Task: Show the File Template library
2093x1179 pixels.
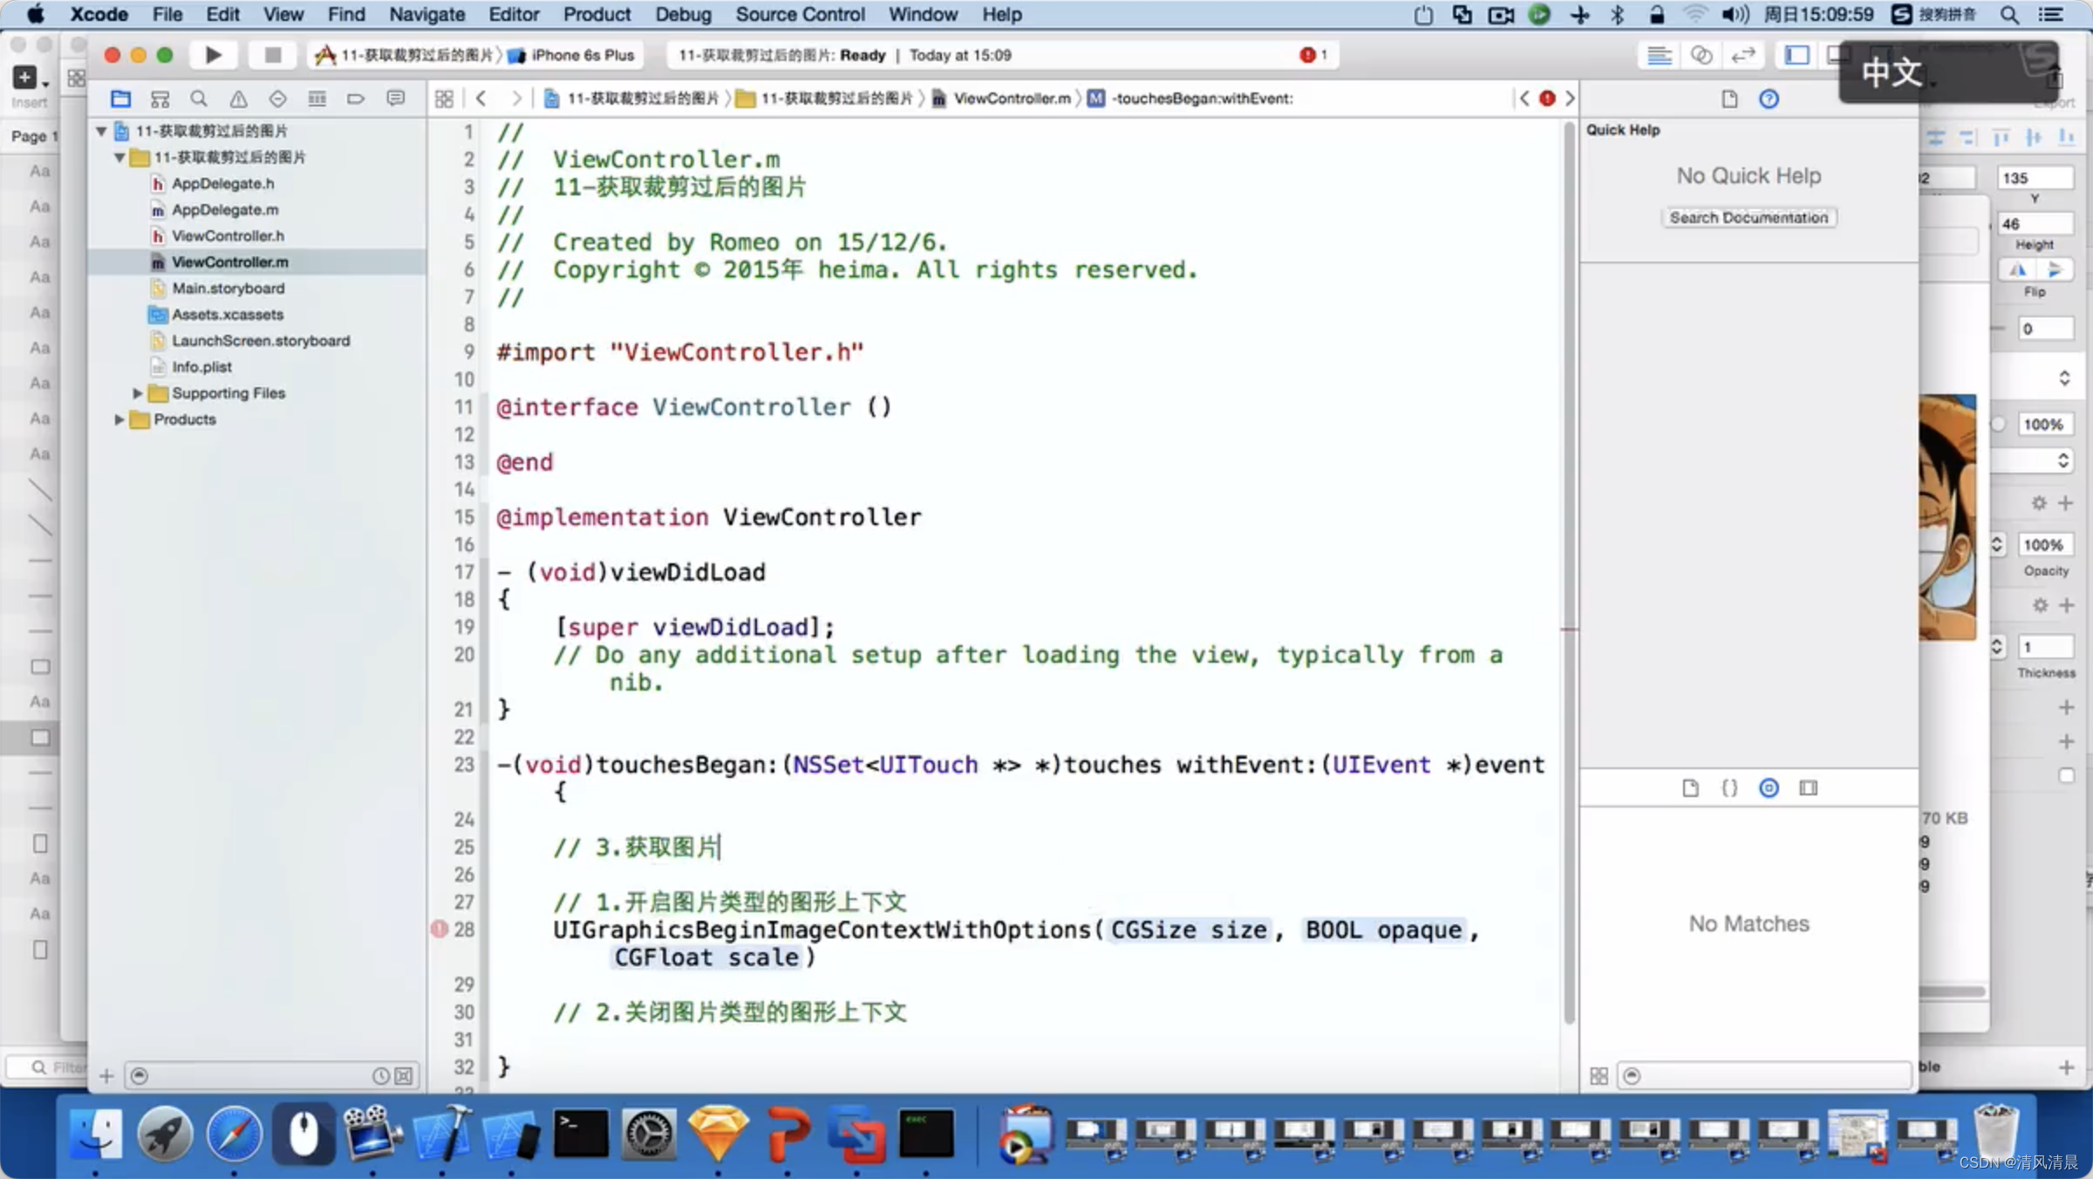Action: (x=1690, y=788)
